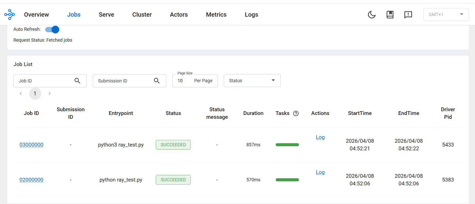This screenshot has width=475, height=204.
Task: Click the Duration column header
Action: point(253,113)
